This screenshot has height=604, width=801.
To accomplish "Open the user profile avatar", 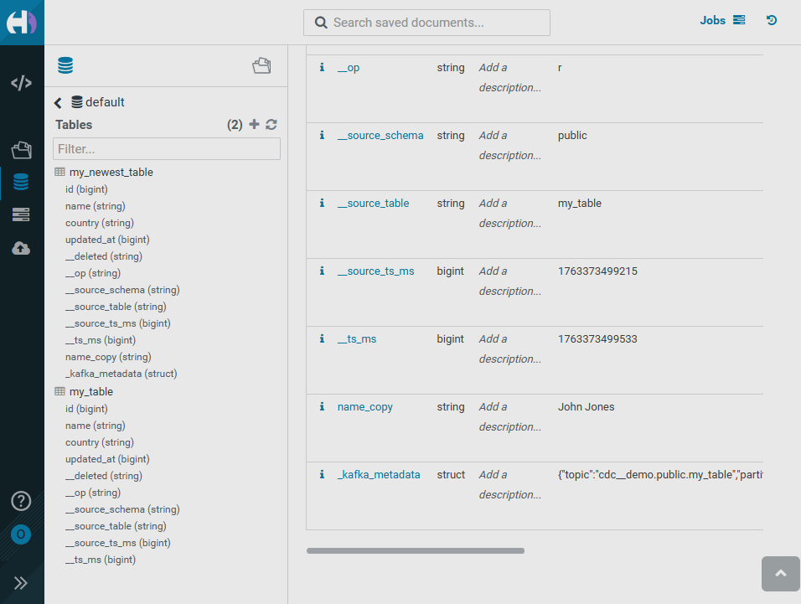I will click(21, 534).
